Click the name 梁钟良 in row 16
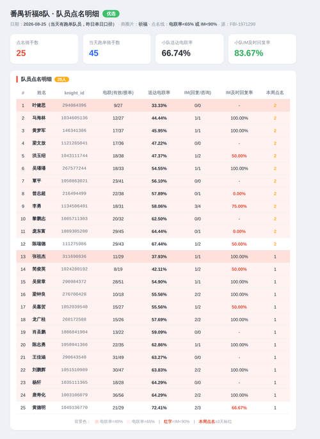The height and width of the screenshot is (439, 320). (x=39, y=294)
